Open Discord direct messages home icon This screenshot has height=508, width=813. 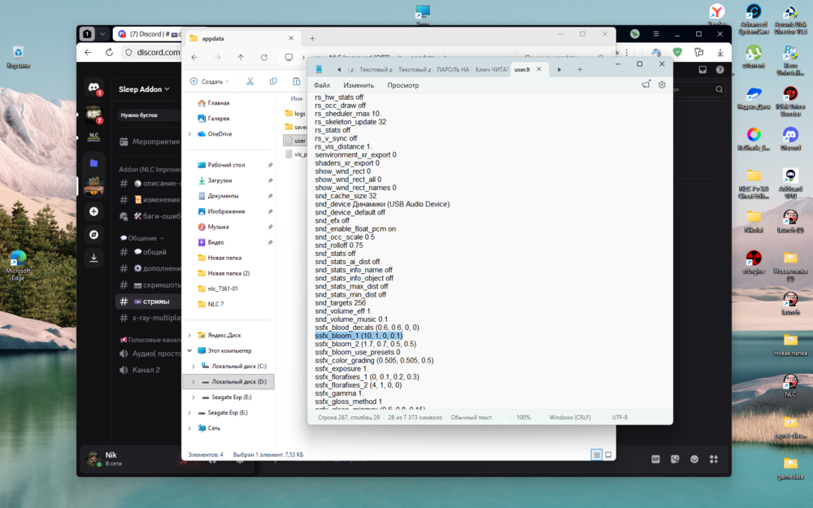(x=93, y=88)
